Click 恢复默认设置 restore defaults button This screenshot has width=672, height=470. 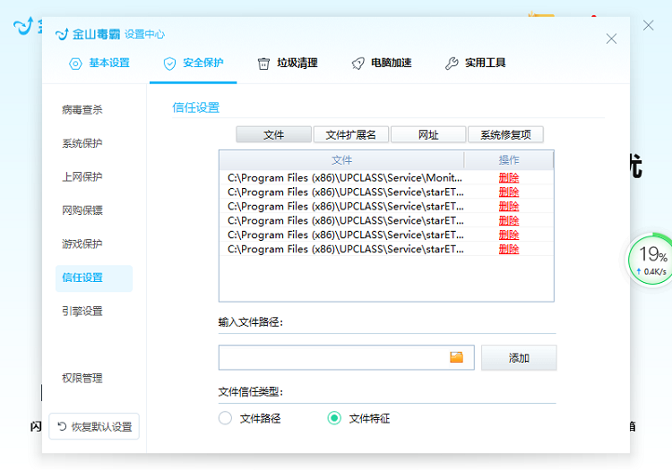[94, 427]
